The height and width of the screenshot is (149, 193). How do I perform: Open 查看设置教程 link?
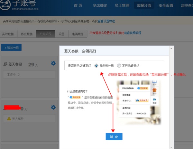106,21
